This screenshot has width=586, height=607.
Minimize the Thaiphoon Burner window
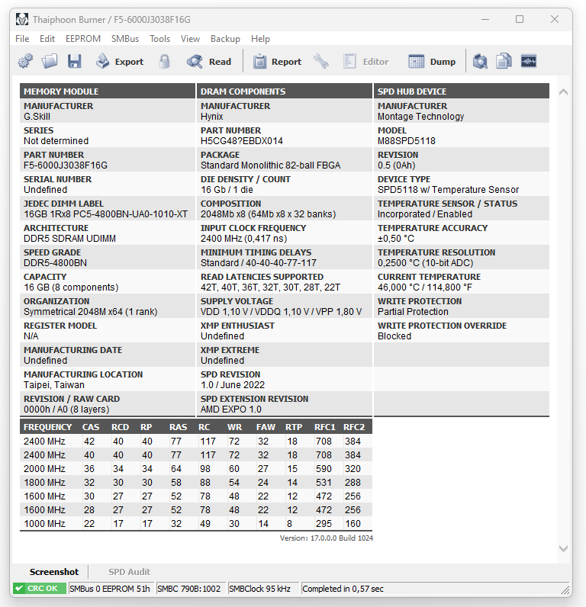(x=485, y=19)
